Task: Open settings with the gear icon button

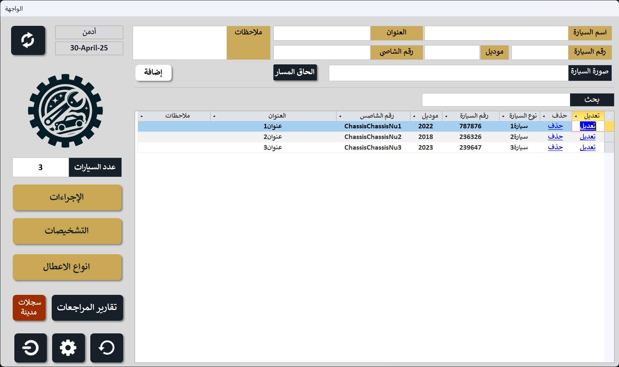Action: pos(68,348)
